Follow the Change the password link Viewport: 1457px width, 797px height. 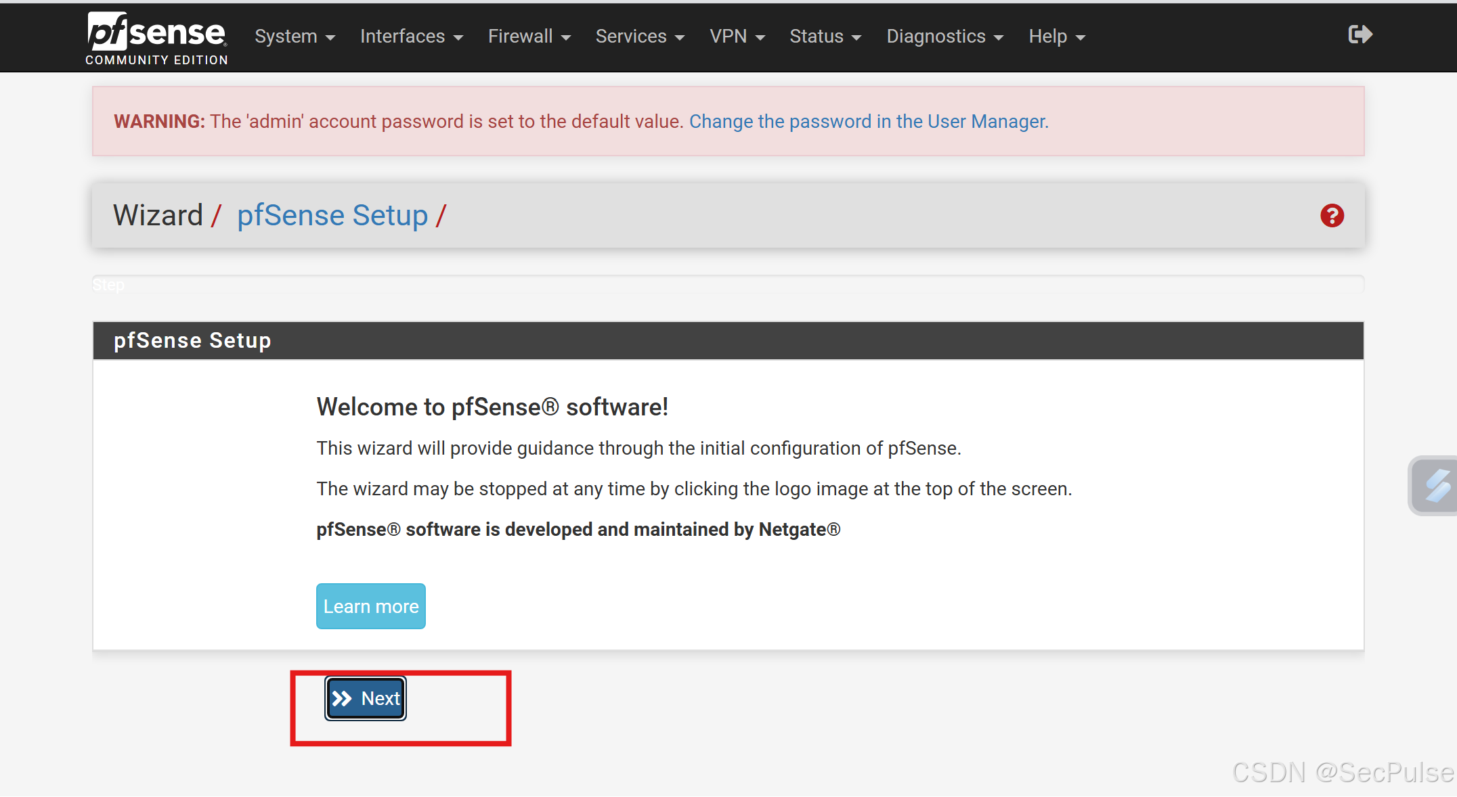pos(869,122)
